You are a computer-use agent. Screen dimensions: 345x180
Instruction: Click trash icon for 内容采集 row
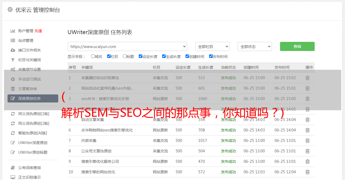click(307, 141)
